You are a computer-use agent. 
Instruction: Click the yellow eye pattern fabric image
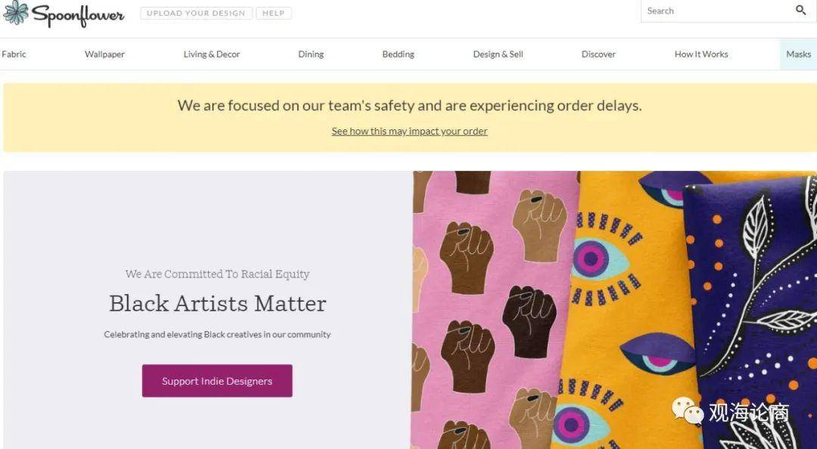626,310
